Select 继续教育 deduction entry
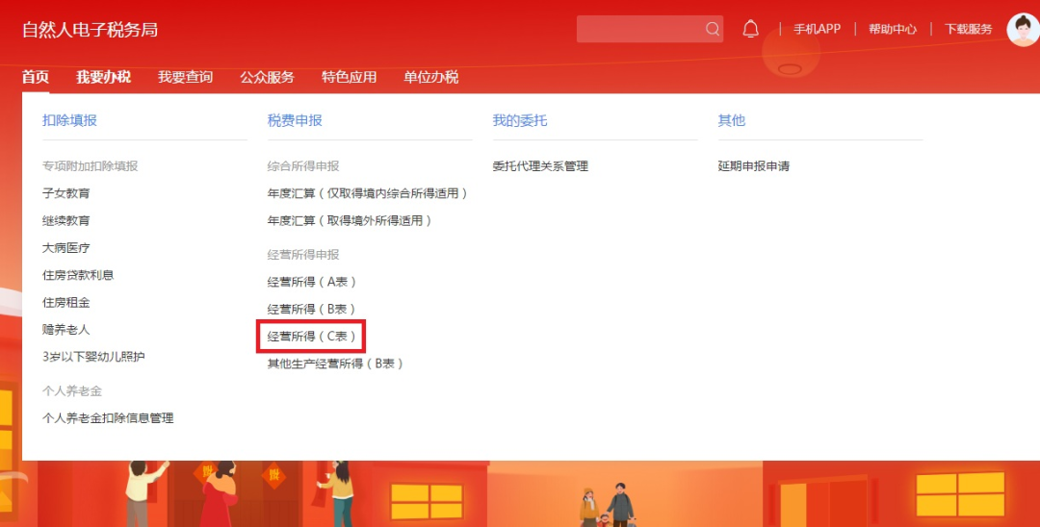Image resolution: width=1040 pixels, height=527 pixels. [x=66, y=220]
